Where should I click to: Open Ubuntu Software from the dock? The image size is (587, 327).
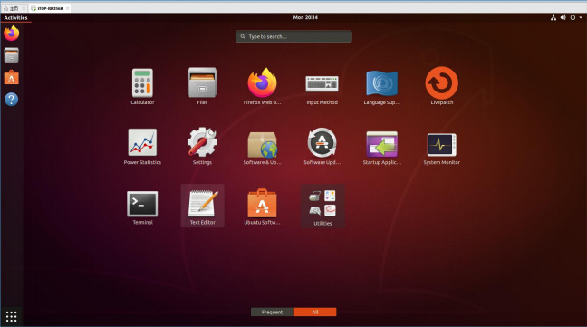11,78
